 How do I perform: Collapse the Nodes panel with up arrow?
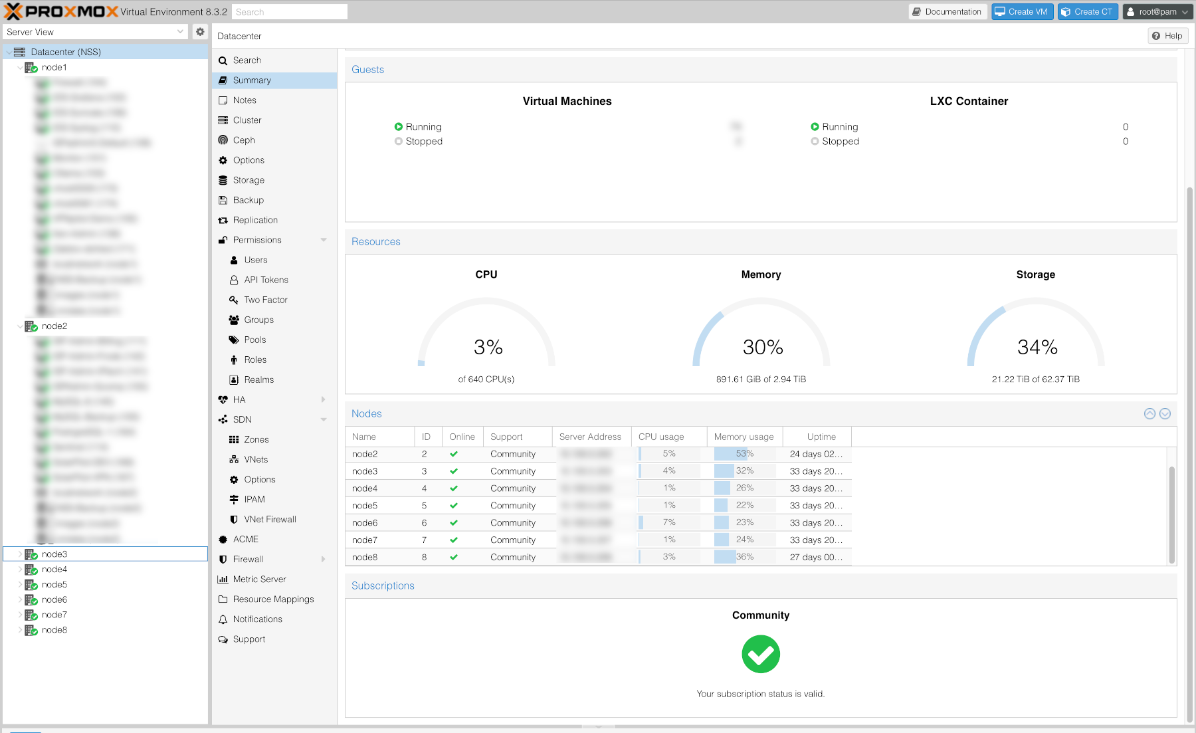point(1149,413)
